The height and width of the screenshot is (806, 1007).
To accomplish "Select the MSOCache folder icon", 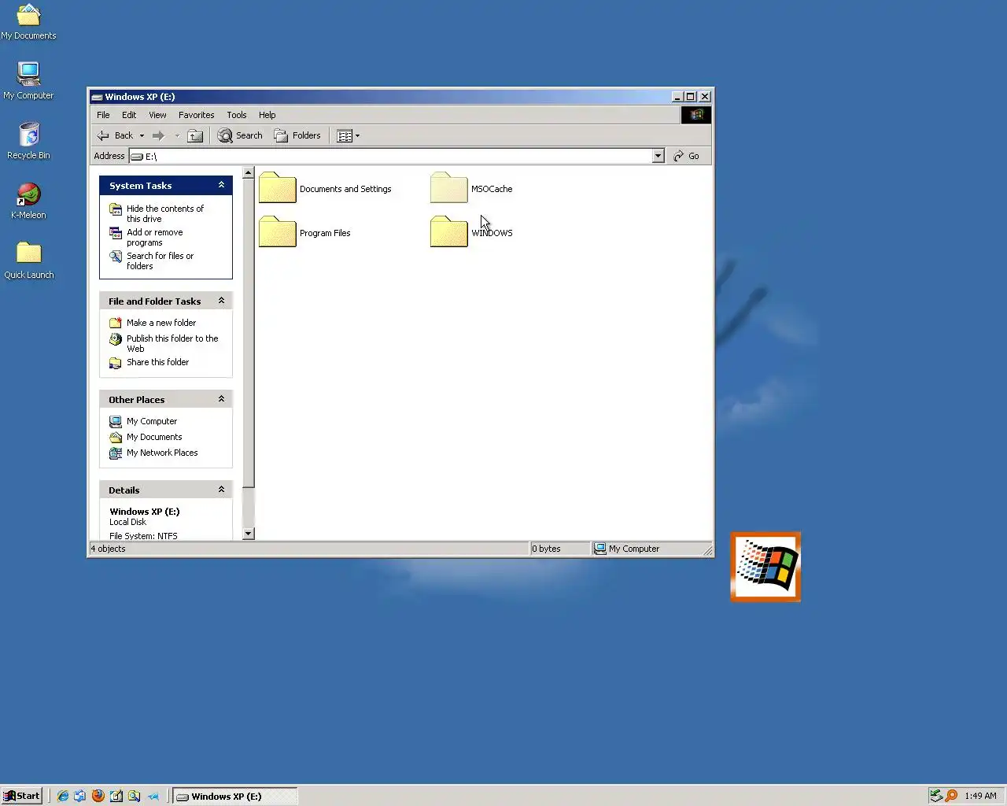I will click(x=449, y=188).
